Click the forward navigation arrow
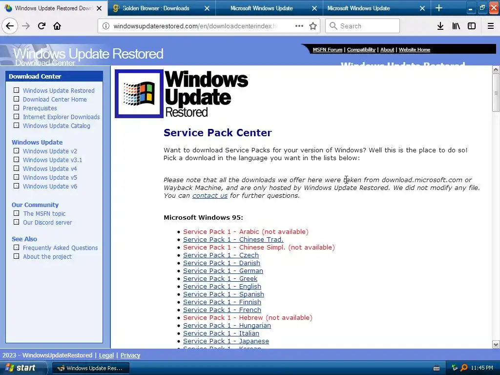The width and height of the screenshot is (500, 375). click(x=26, y=26)
